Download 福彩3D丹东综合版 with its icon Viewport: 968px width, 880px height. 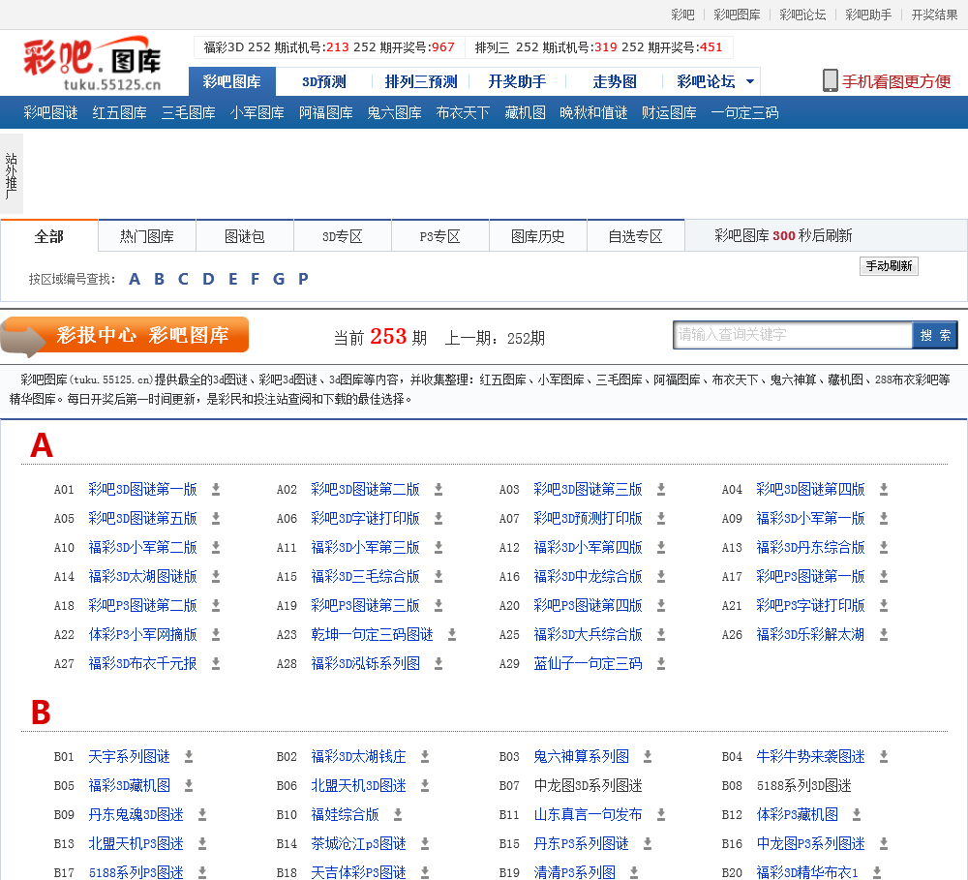coord(884,548)
